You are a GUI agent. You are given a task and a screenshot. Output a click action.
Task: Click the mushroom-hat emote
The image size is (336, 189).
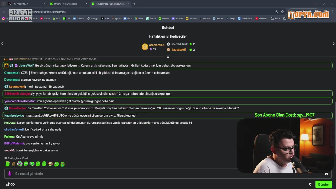coord(50,164)
